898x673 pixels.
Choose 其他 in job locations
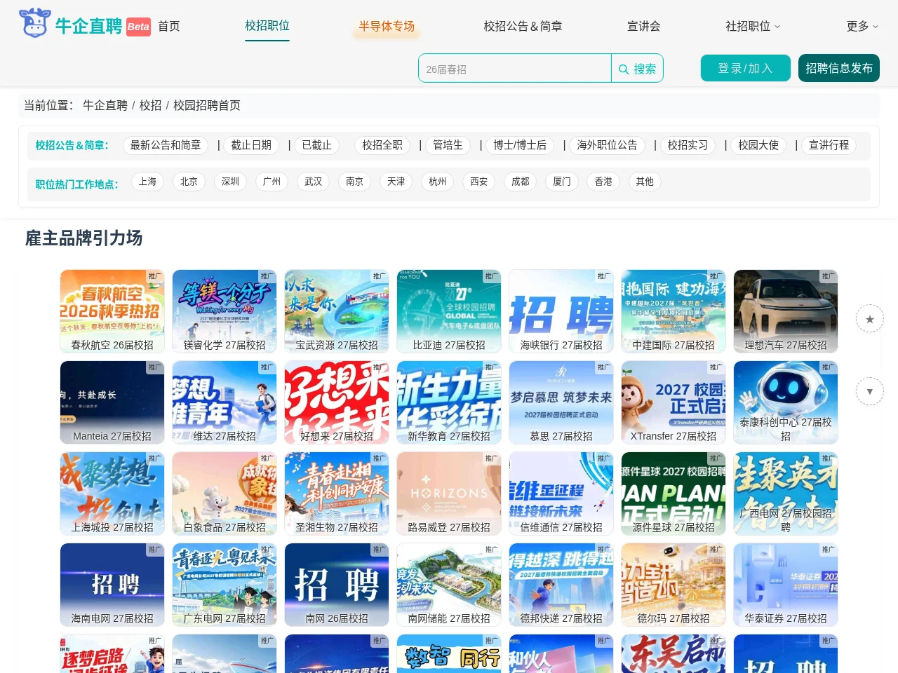click(645, 182)
